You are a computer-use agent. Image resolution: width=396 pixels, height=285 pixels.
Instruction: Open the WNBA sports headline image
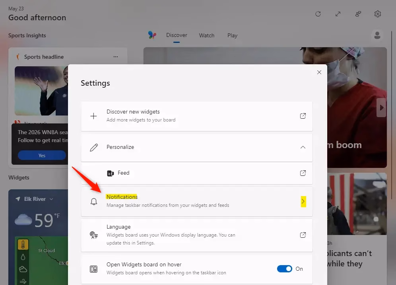click(x=41, y=91)
